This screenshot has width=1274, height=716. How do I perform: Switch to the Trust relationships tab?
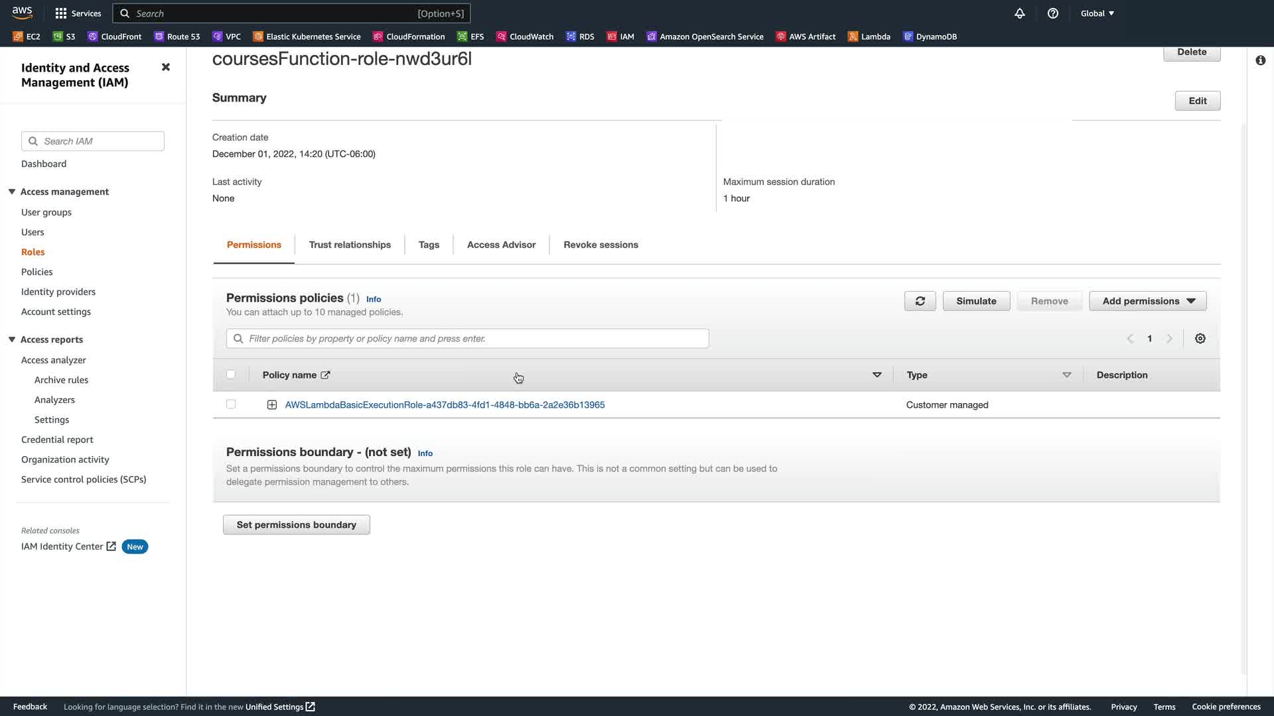[x=350, y=245]
